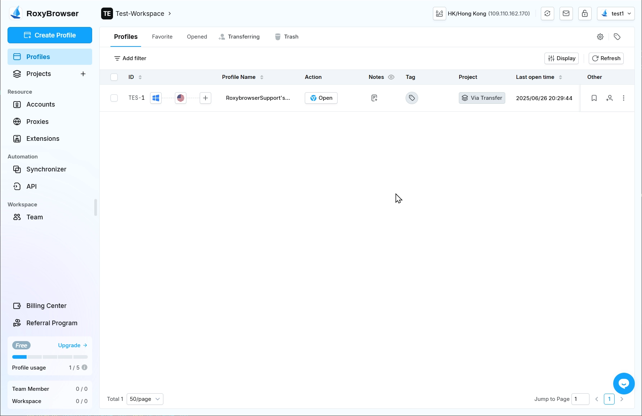
Task: Open the live chat support bubble
Action: tap(624, 384)
